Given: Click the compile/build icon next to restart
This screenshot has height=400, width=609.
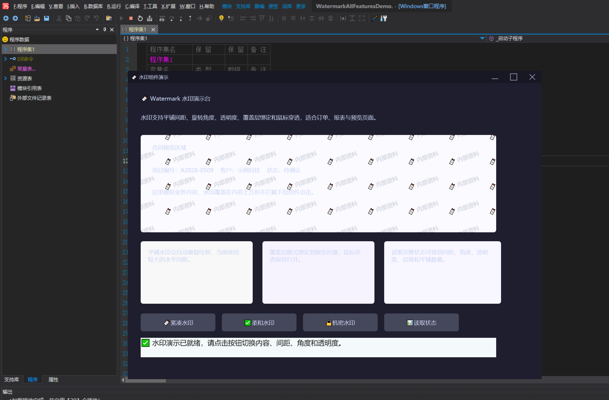Looking at the screenshot, I should [150, 18].
